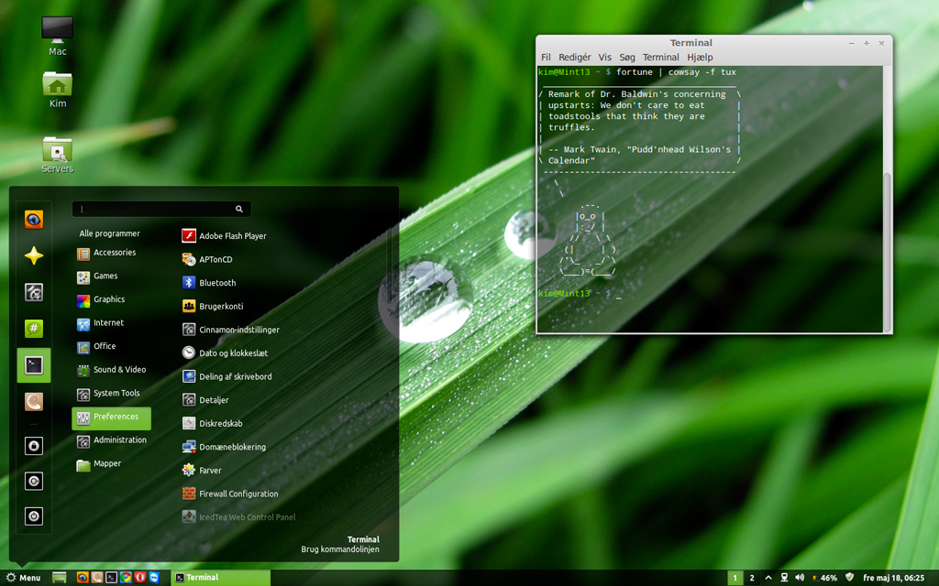
Task: Open the Søg menu in Terminal
Action: coord(627,58)
